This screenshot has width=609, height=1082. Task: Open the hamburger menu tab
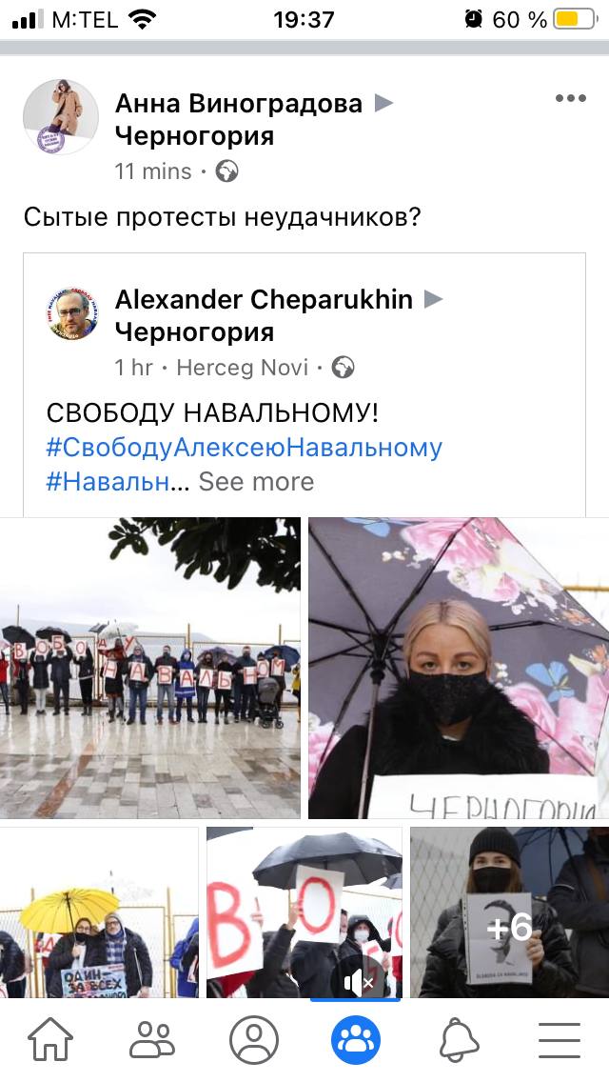click(560, 1039)
